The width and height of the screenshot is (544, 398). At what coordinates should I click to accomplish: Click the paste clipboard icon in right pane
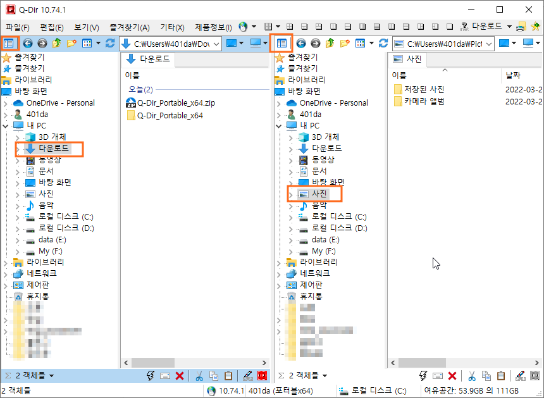click(x=501, y=376)
